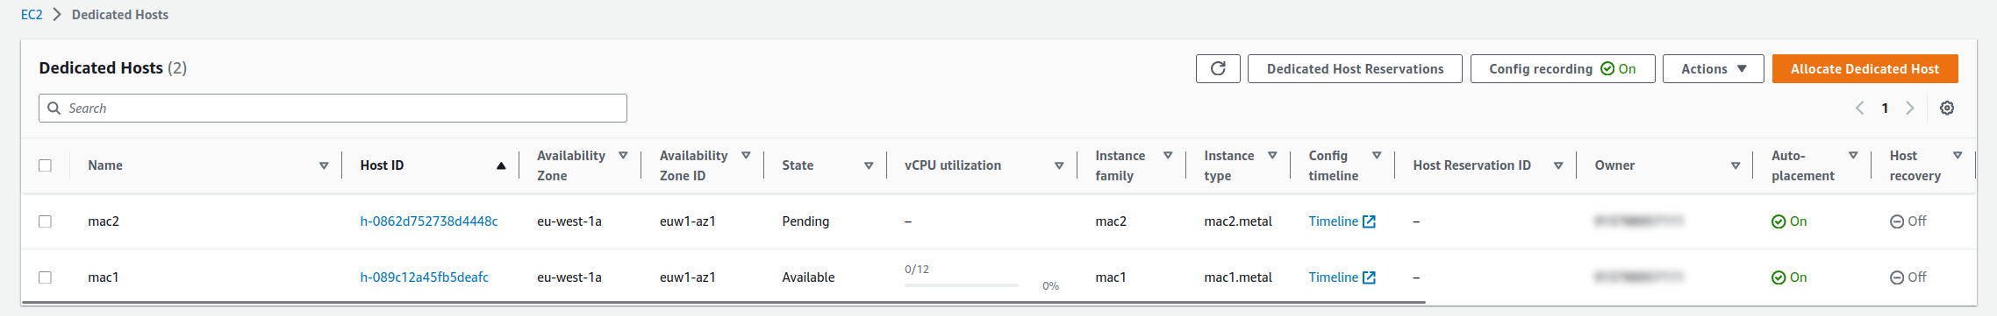This screenshot has height=316, width=1997.
Task: Go to previous page arrow
Action: click(x=1860, y=109)
